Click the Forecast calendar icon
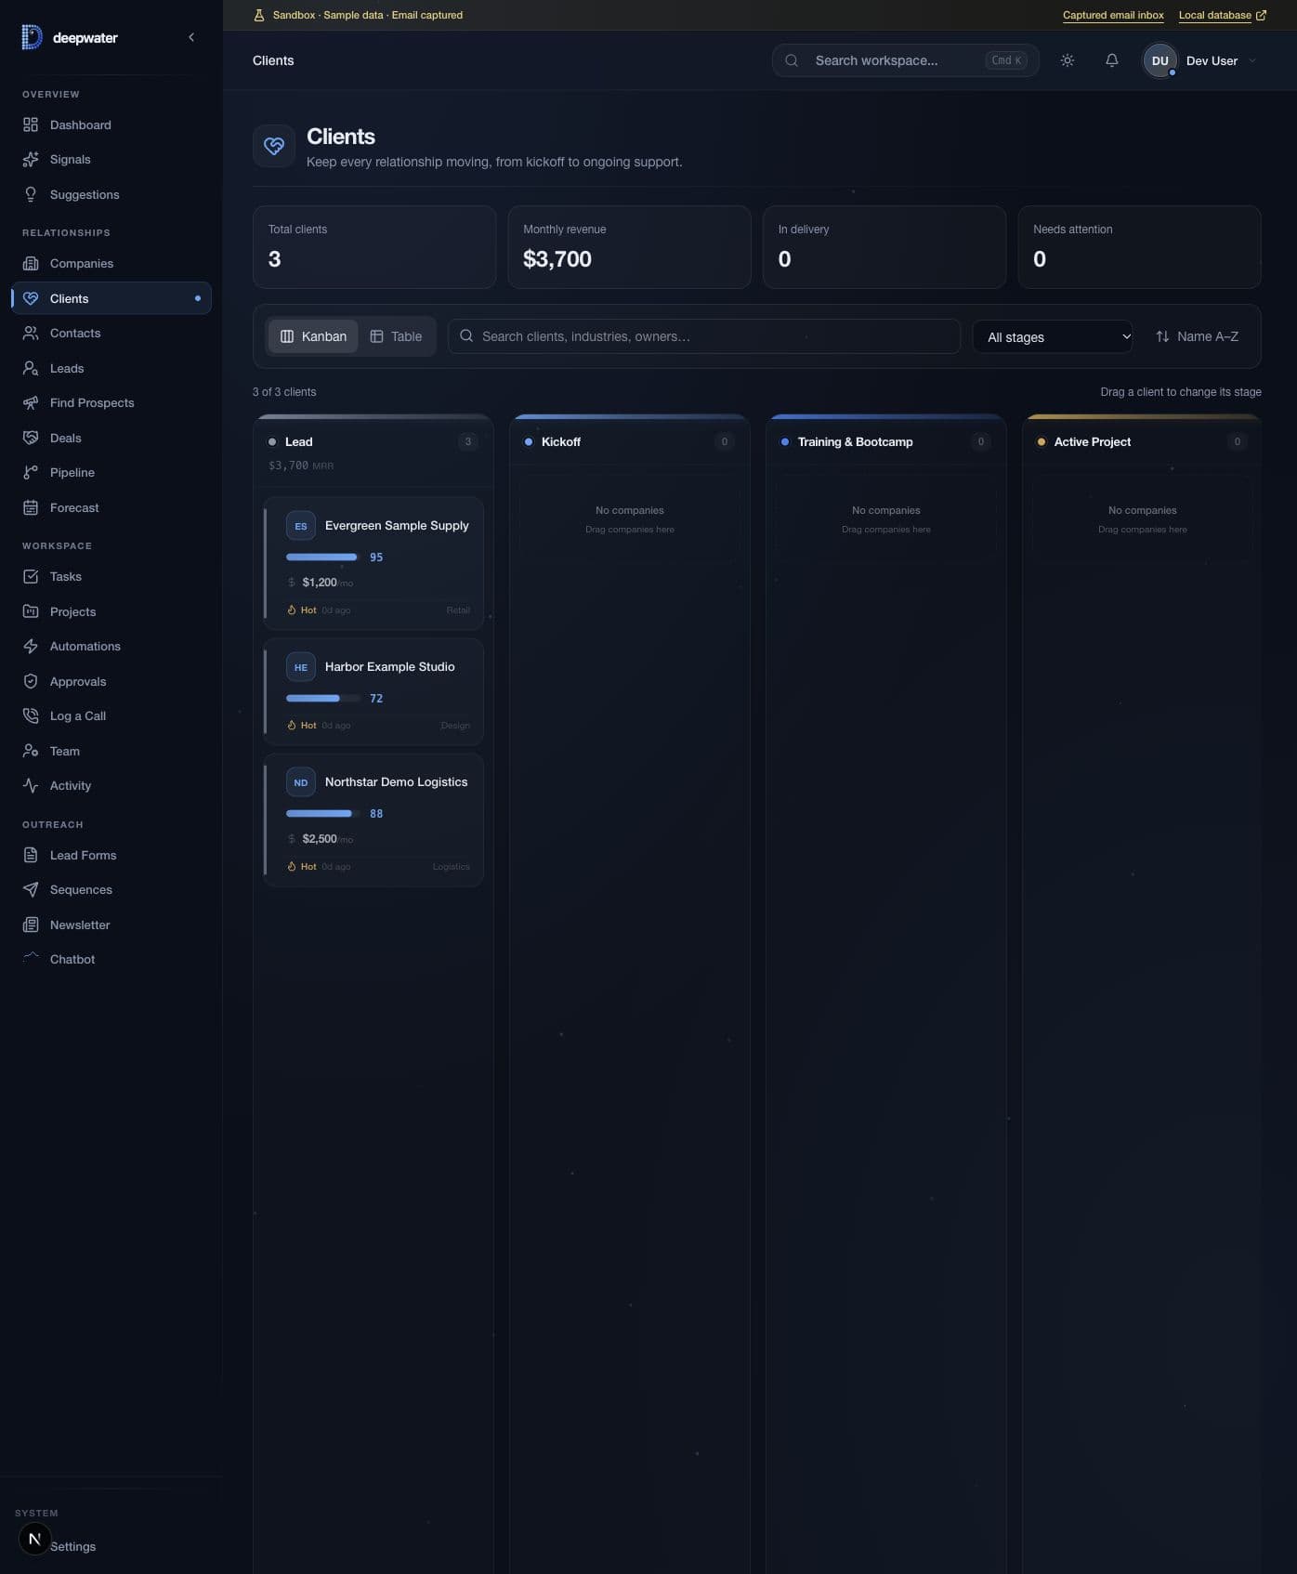Image resolution: width=1297 pixels, height=1574 pixels. (x=31, y=507)
